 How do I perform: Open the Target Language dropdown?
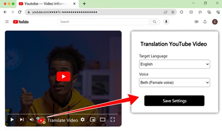[175, 64]
